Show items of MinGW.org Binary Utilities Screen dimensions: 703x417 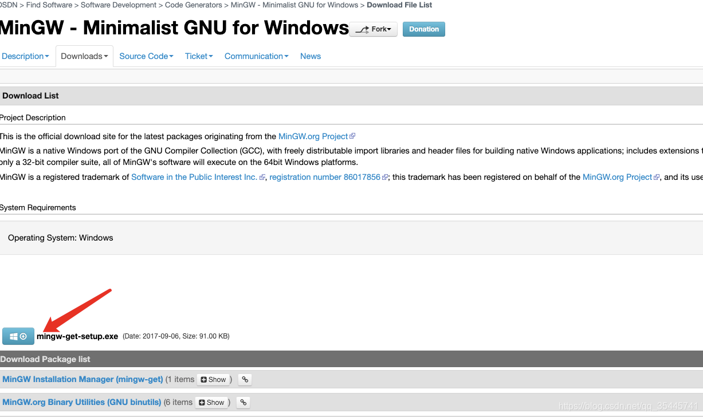click(212, 402)
